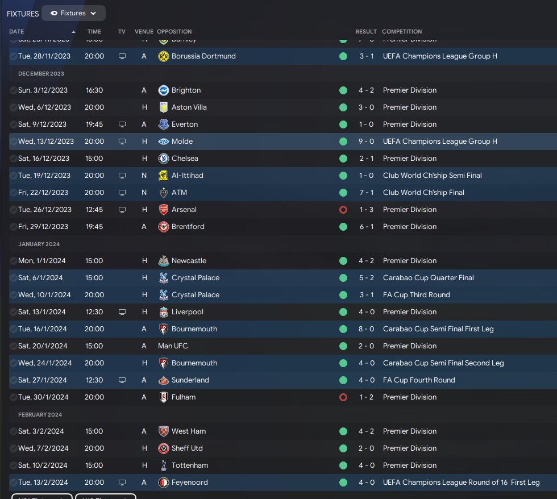This screenshot has height=499, width=557.
Task: Sort fixtures by Opposition column header
Action: [174, 32]
